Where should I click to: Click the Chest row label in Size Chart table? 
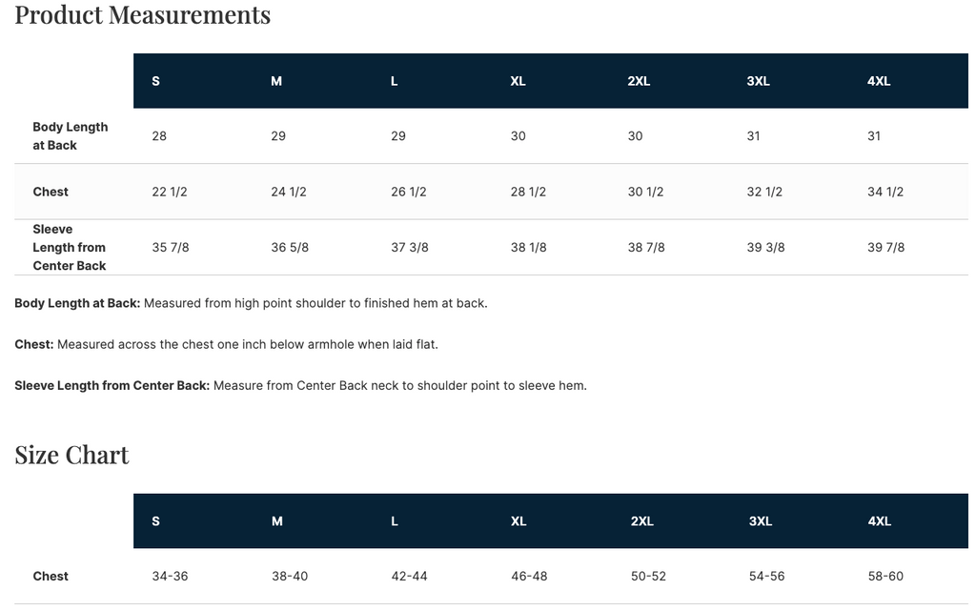coord(51,576)
